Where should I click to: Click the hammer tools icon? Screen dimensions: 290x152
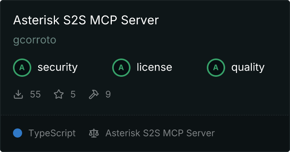pos(94,94)
